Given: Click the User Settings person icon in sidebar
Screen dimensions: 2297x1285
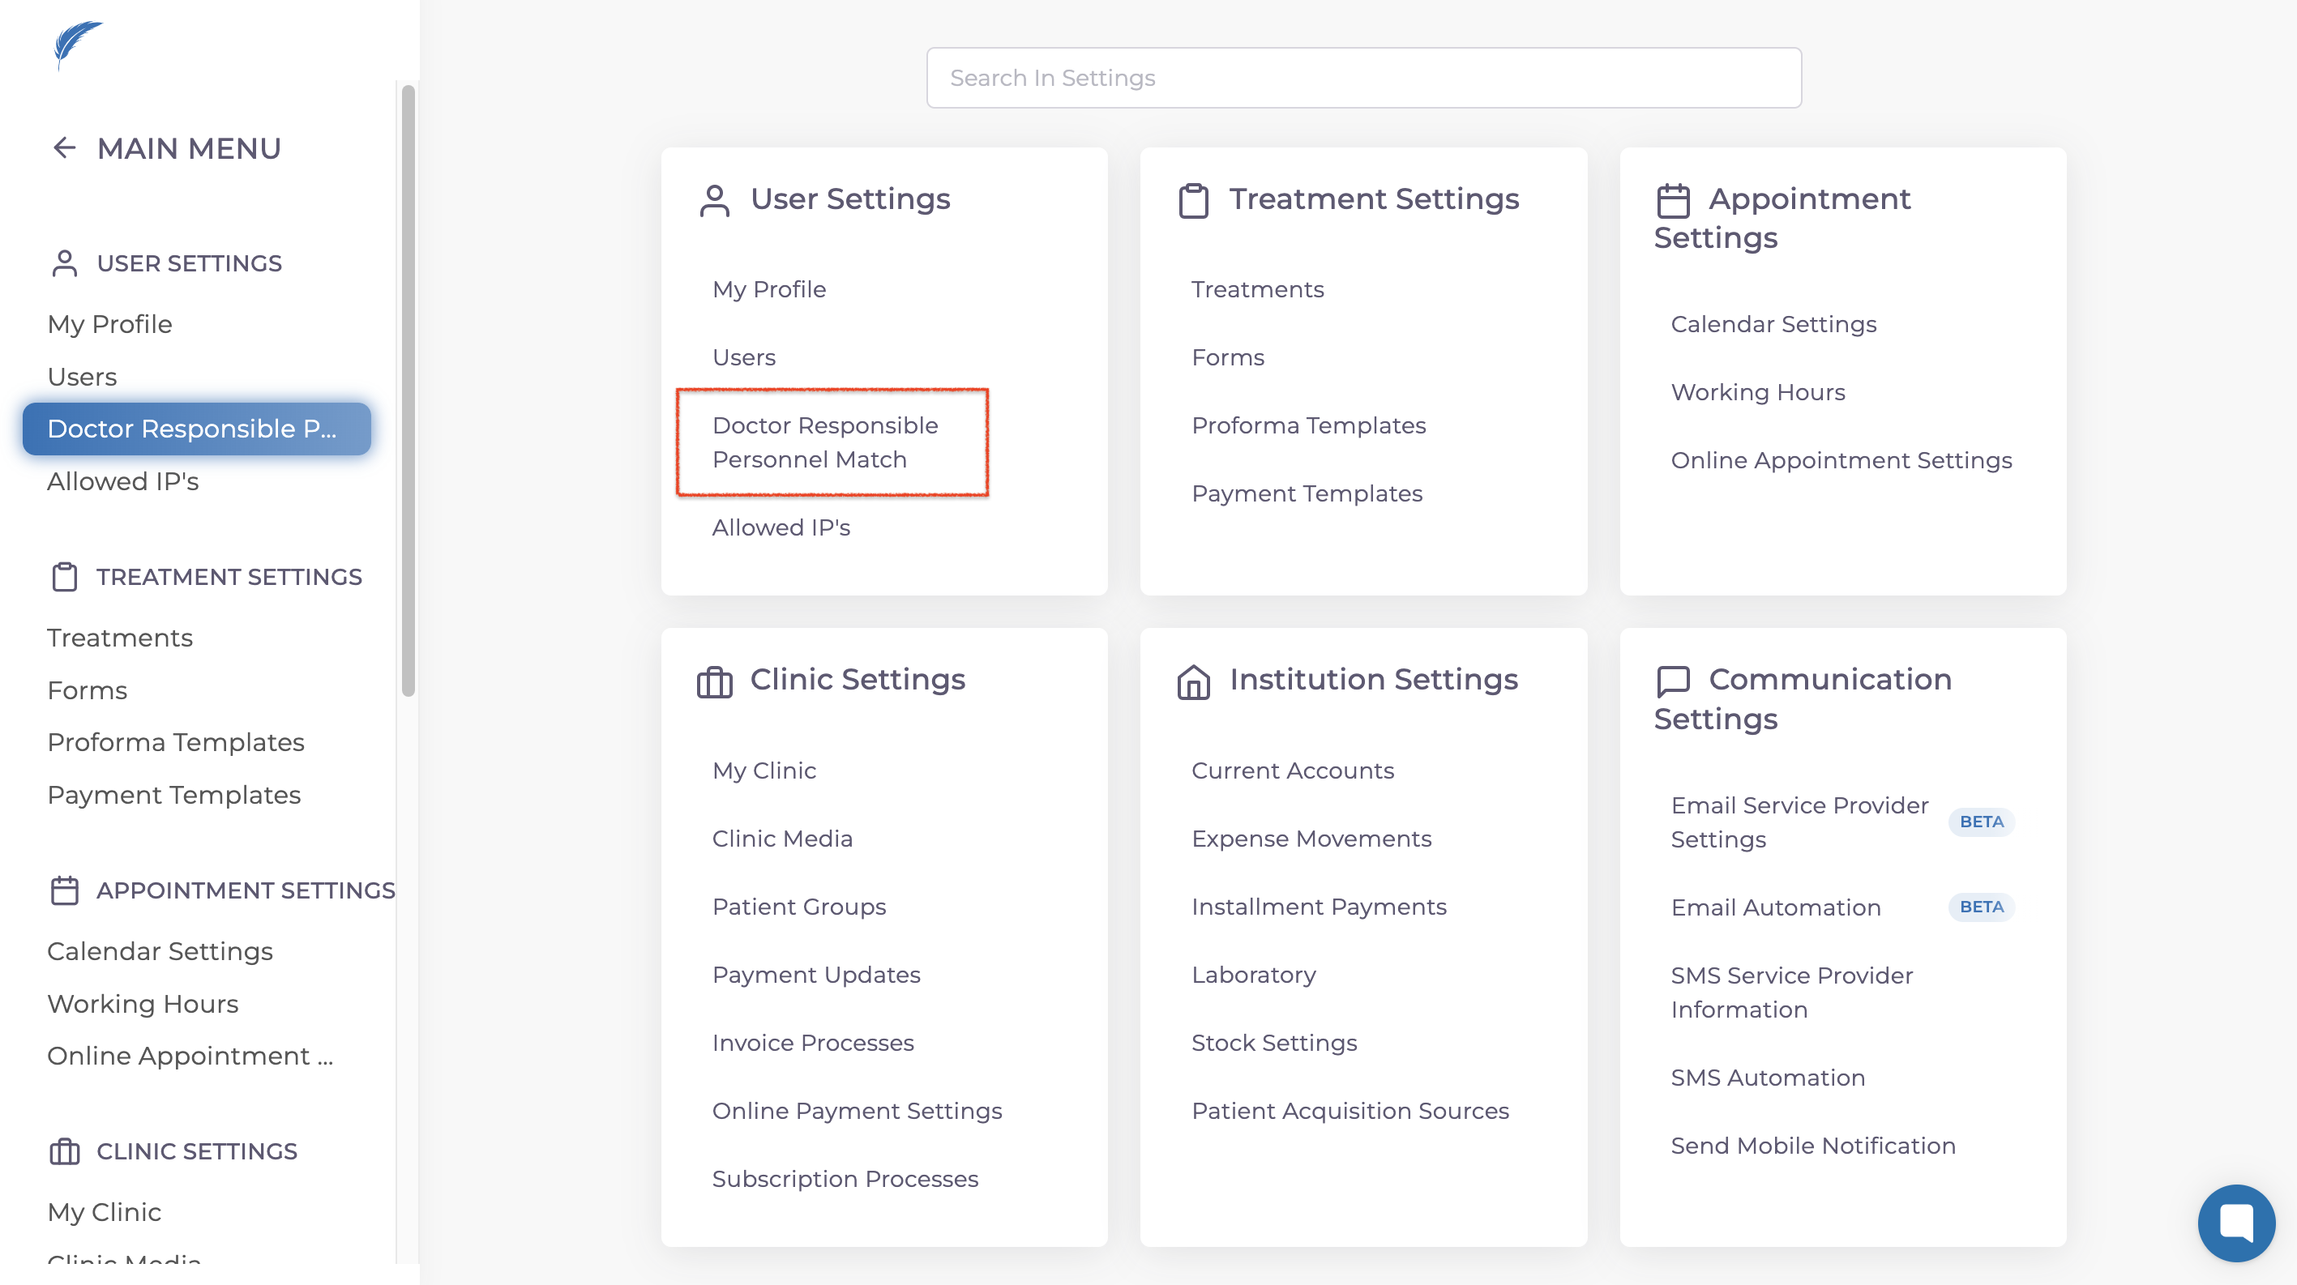Looking at the screenshot, I should point(64,264).
